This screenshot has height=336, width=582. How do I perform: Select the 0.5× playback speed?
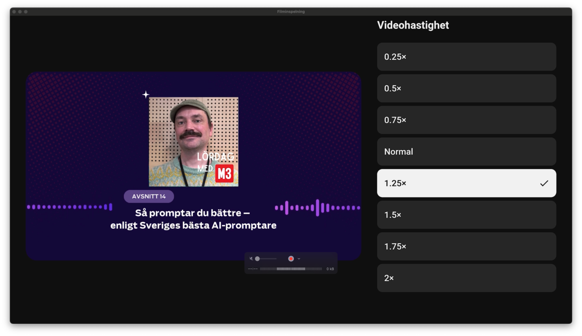point(466,88)
